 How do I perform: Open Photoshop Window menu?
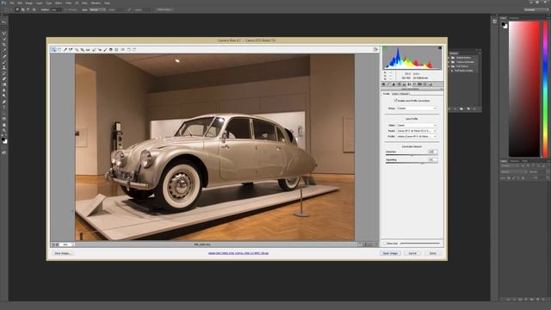tap(96, 3)
